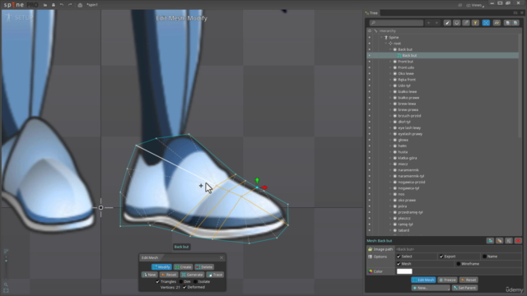The height and width of the screenshot is (296, 527).
Task: Click Trace in Edit Mesh dialog
Action: tap(215, 275)
